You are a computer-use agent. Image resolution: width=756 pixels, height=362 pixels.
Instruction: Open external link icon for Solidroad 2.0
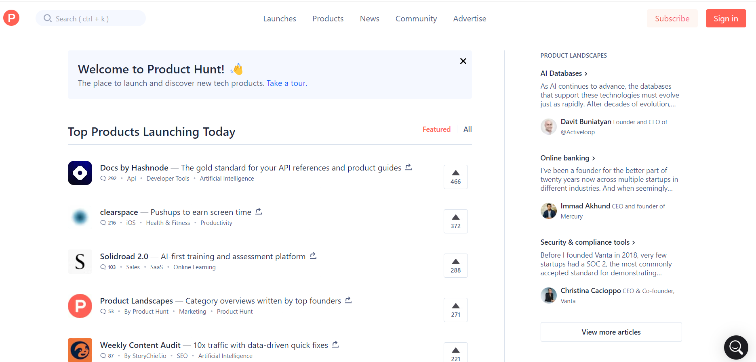tap(313, 256)
